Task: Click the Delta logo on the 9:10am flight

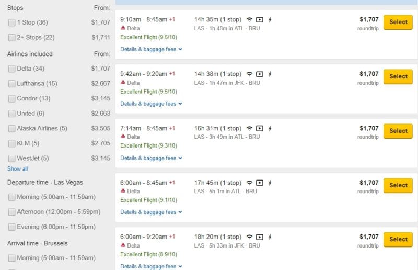Action: point(123,28)
